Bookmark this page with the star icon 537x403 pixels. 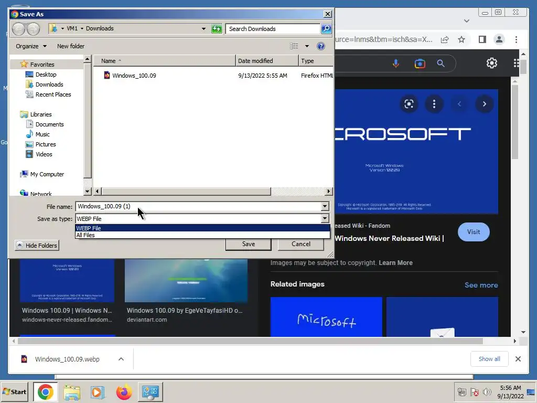pos(461,39)
